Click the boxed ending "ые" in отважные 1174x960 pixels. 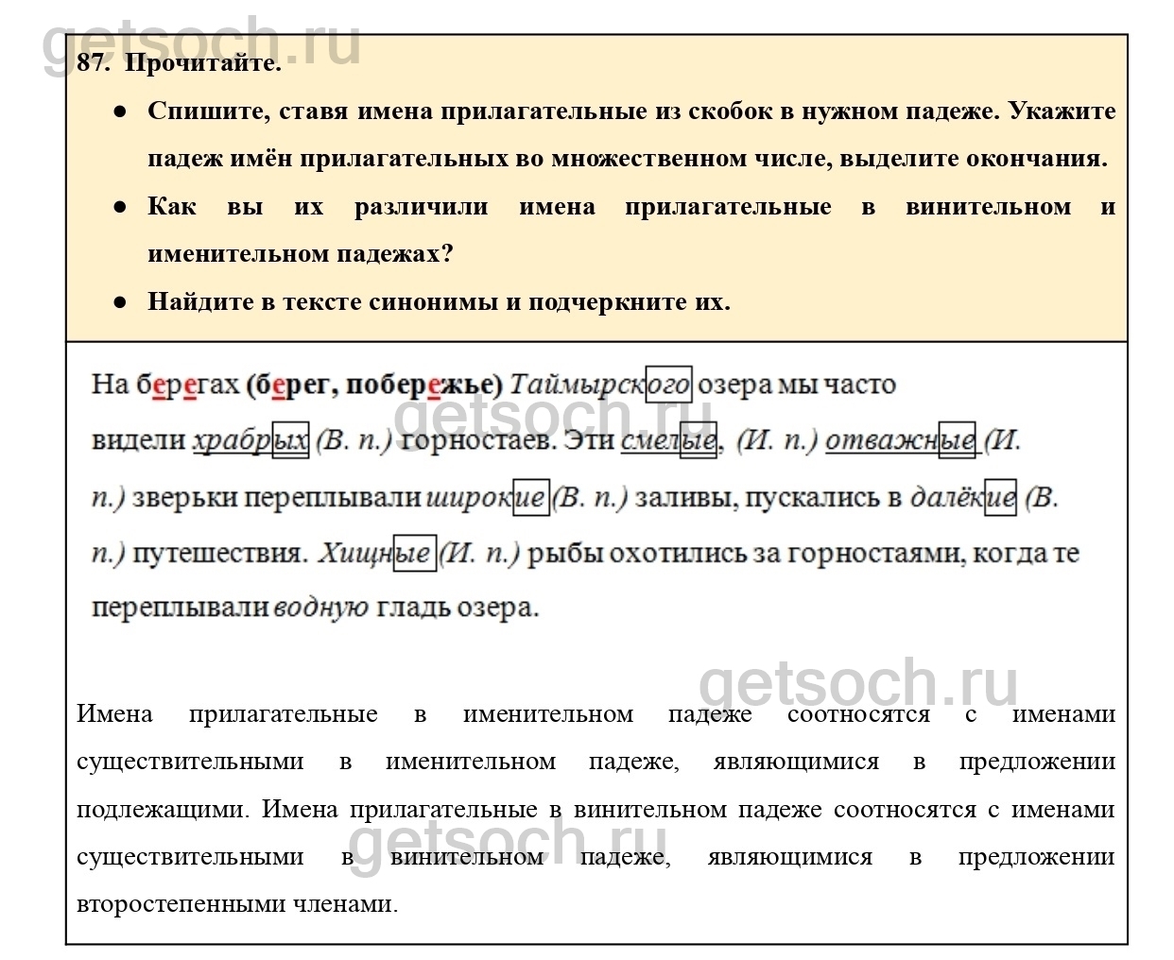pyautogui.click(x=957, y=440)
